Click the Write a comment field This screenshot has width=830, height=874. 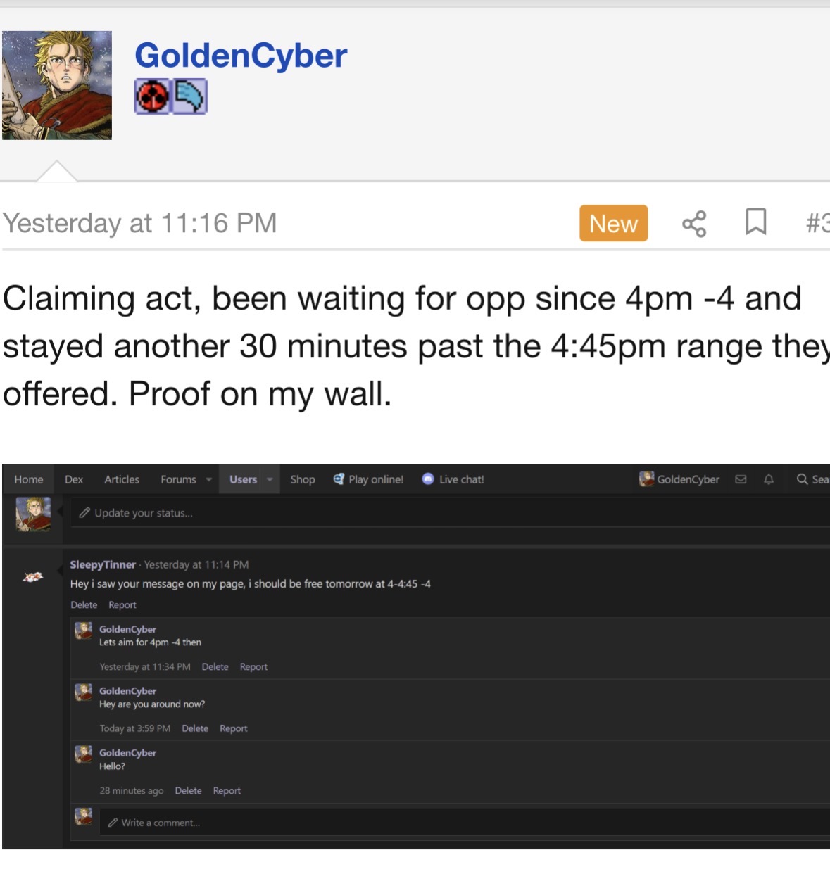[422, 823]
